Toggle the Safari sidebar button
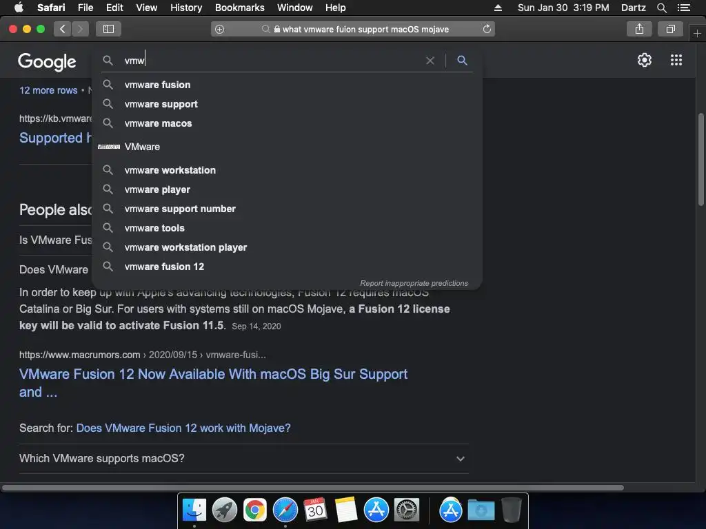Image resolution: width=706 pixels, height=529 pixels. pyautogui.click(x=108, y=29)
